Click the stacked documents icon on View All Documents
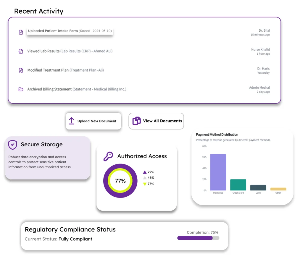 [136, 121]
